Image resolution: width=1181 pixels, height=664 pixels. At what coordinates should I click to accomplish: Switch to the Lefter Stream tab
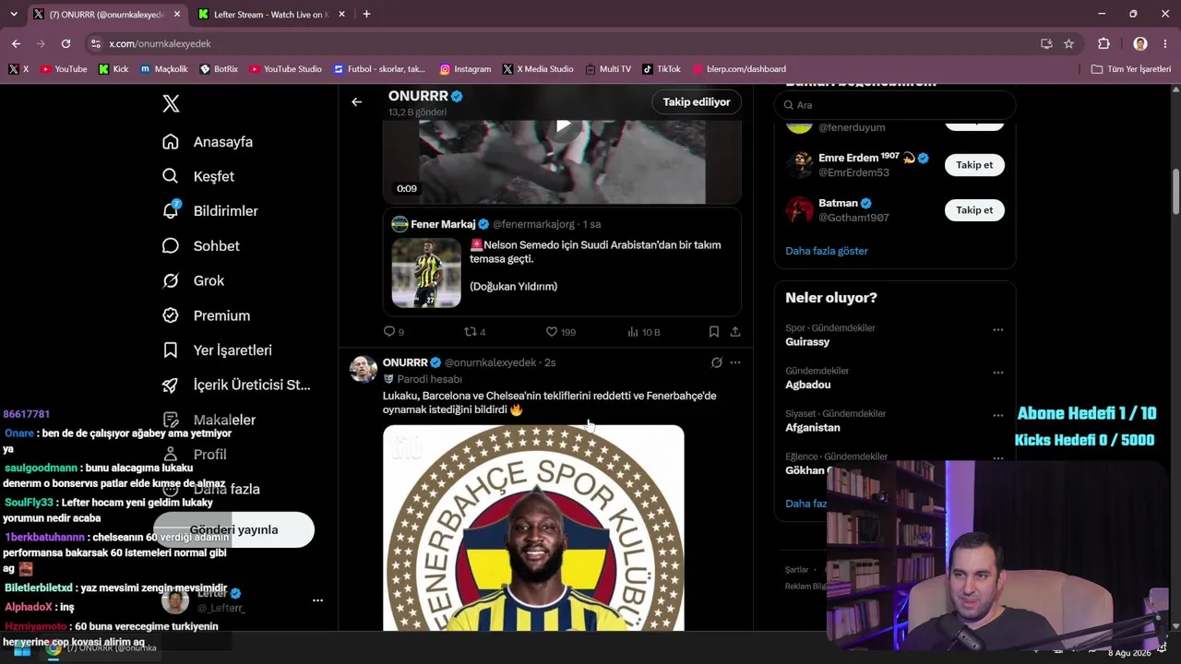269,15
